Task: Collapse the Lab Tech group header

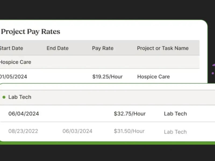Action: (20, 97)
